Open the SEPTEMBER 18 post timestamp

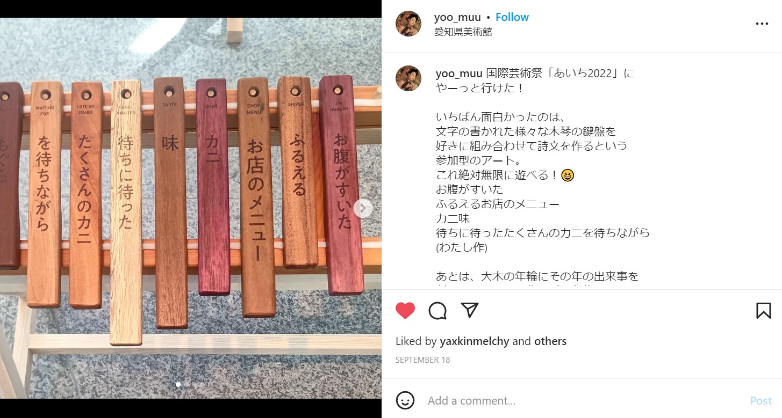tap(422, 360)
